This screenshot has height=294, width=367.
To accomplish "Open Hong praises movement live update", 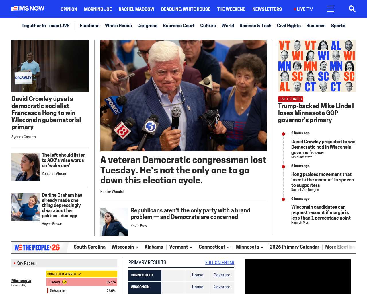I will point(323,180).
